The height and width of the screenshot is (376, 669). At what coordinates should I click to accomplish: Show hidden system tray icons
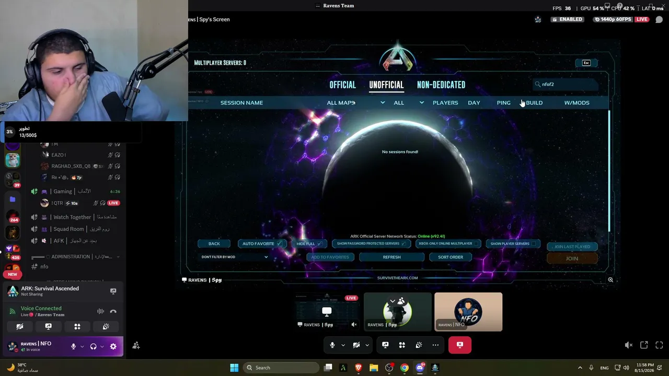580,368
